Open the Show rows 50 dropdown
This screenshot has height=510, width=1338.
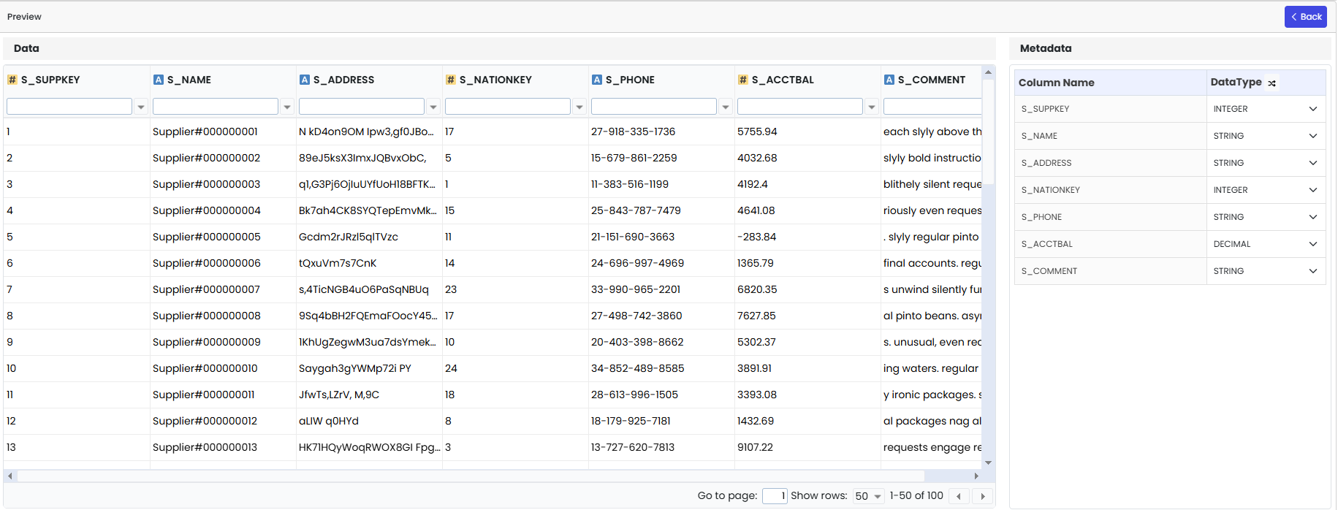tap(869, 496)
